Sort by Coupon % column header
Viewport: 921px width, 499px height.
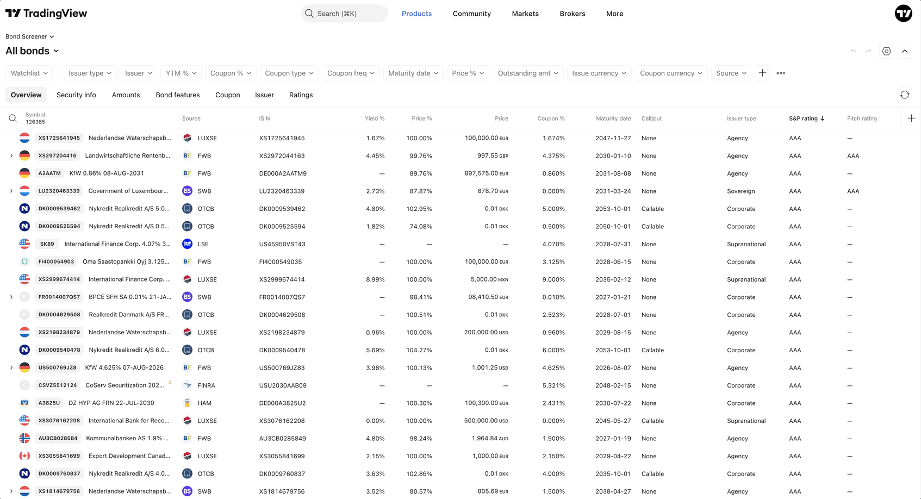pyautogui.click(x=551, y=118)
